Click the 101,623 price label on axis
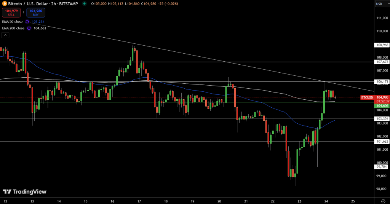 click(382, 142)
